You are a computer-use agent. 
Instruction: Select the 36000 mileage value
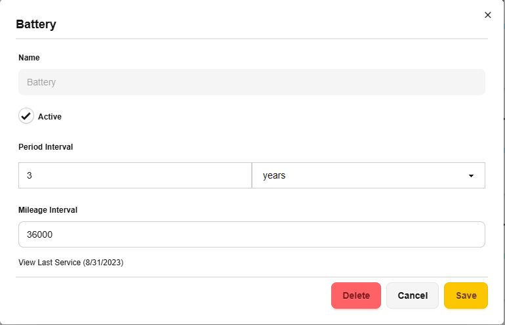point(40,234)
